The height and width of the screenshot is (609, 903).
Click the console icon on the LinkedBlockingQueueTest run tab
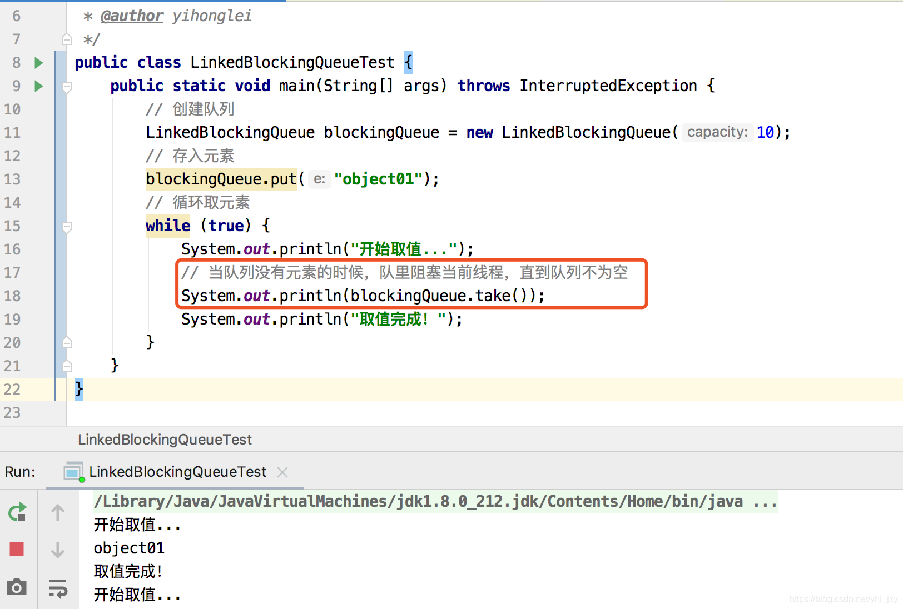(73, 472)
